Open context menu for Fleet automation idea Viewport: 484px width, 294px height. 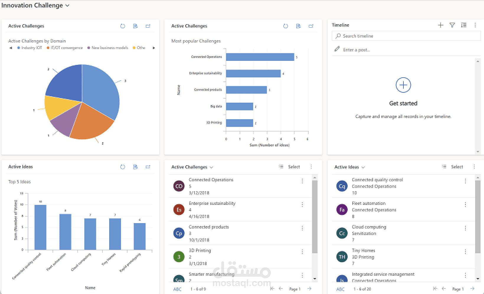(465, 205)
